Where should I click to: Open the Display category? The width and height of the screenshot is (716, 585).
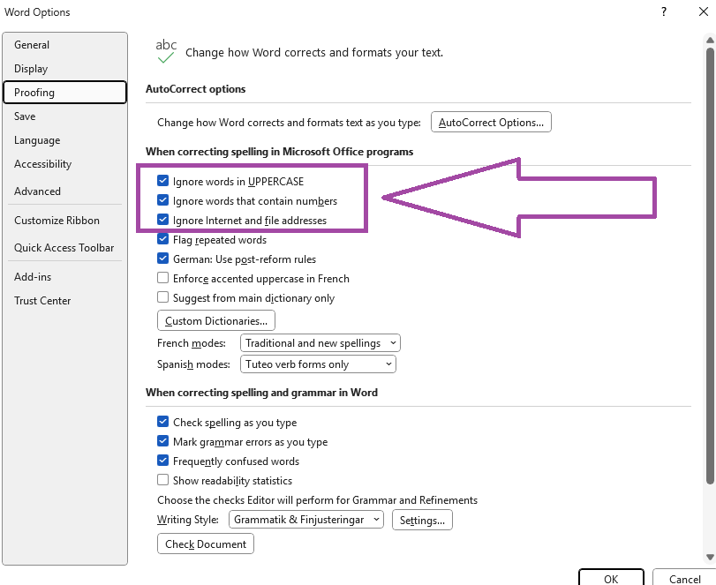64,69
